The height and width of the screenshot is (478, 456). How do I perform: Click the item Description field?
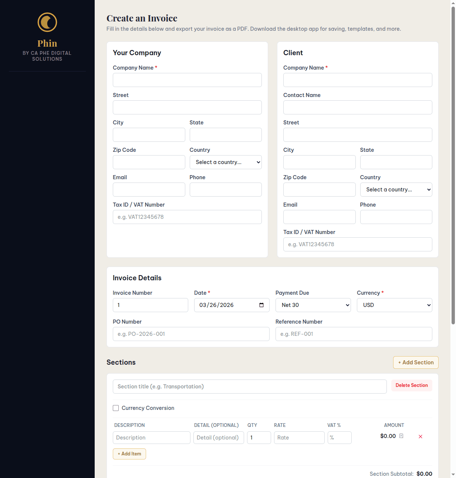point(151,437)
